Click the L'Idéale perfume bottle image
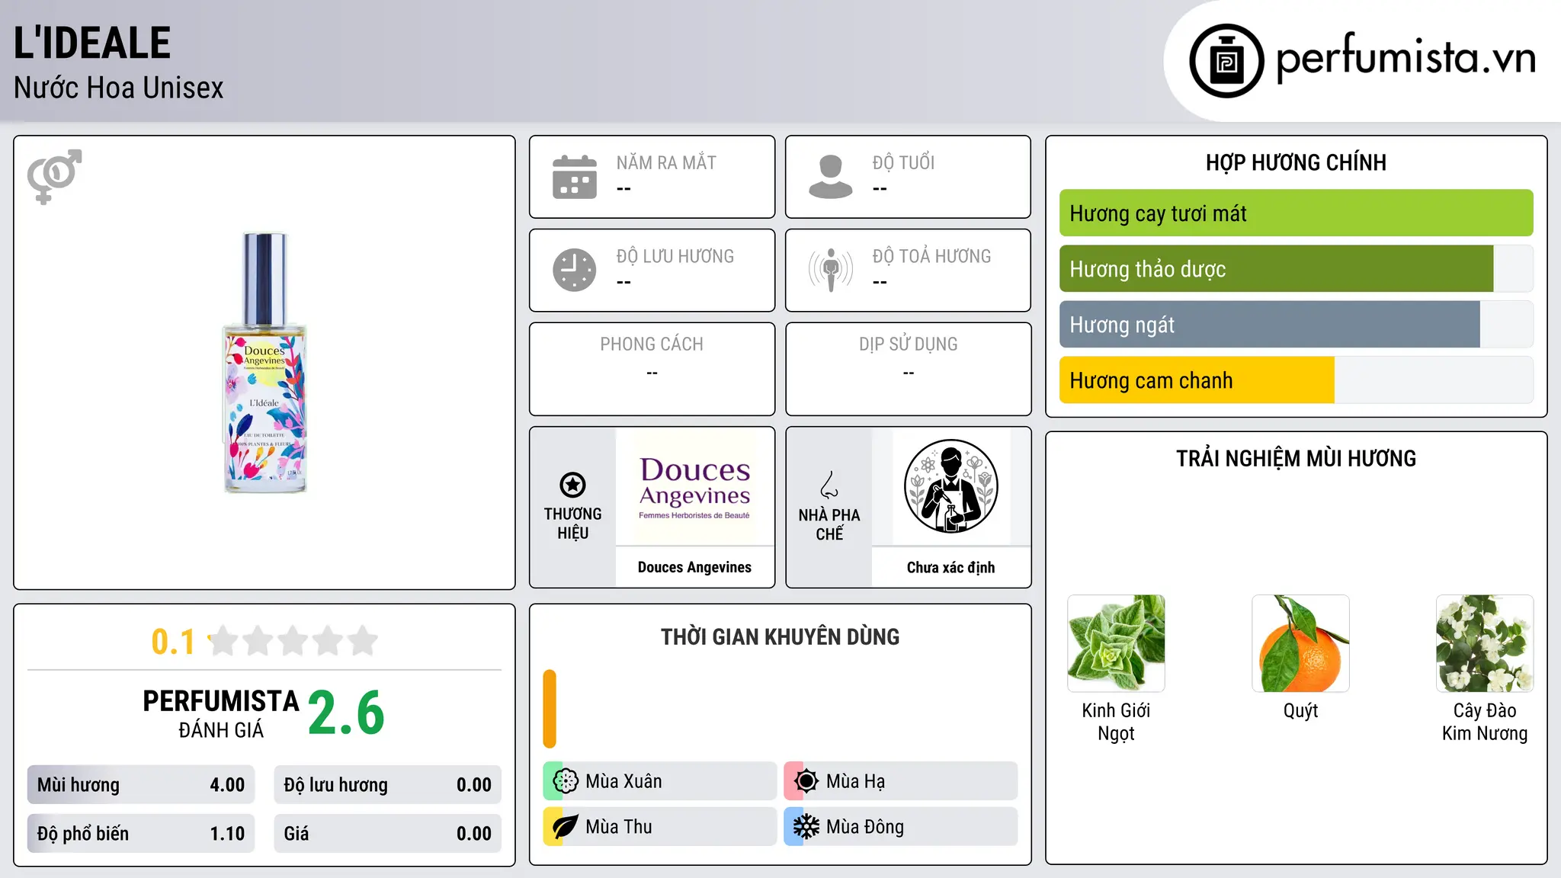The height and width of the screenshot is (878, 1561). (264, 363)
